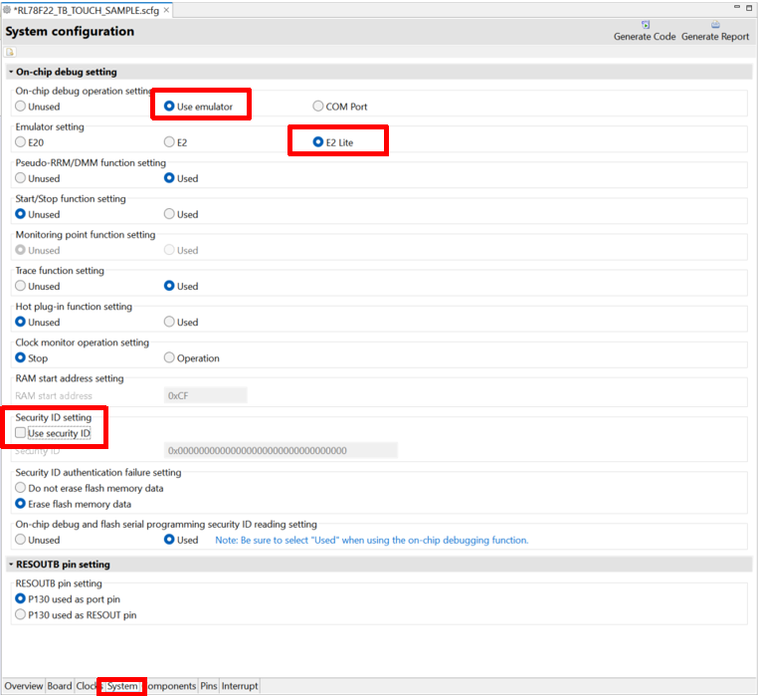Toggle the Use security ID checkbox

(20, 433)
